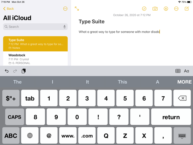The width and height of the screenshot is (193, 145).
Task: Choose the suggestion "A"
Action: pos(157,82)
